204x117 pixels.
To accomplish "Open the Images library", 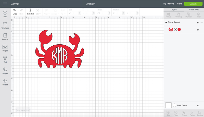I will [5, 48].
